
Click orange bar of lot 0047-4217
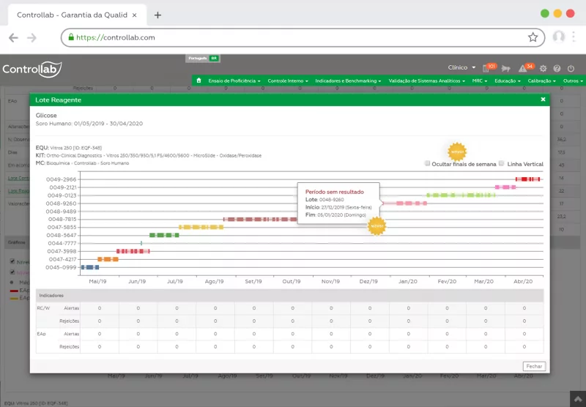[108, 259]
